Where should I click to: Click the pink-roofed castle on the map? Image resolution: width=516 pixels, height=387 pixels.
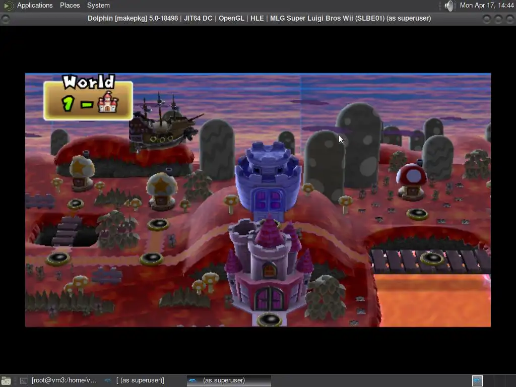coord(269,265)
